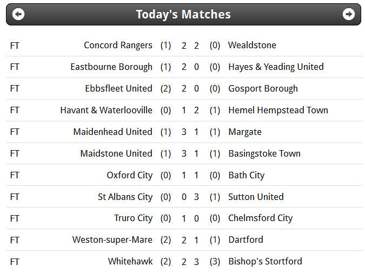Open Truro City team link
365x278 pixels.
pyautogui.click(x=133, y=218)
